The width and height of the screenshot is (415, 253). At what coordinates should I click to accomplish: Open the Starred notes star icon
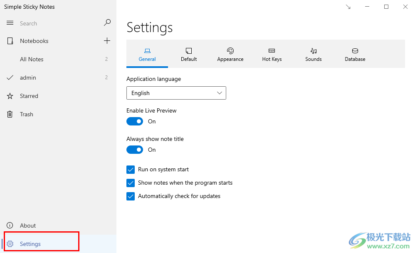point(10,96)
